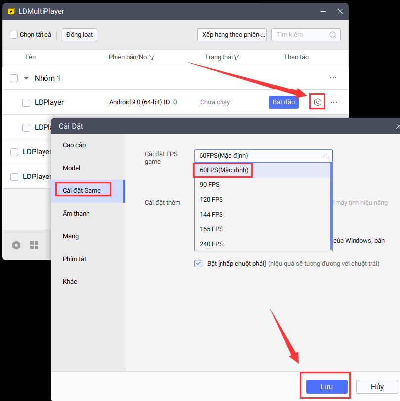Open the Model settings tab
This screenshot has height=401, width=400.
coord(88,168)
